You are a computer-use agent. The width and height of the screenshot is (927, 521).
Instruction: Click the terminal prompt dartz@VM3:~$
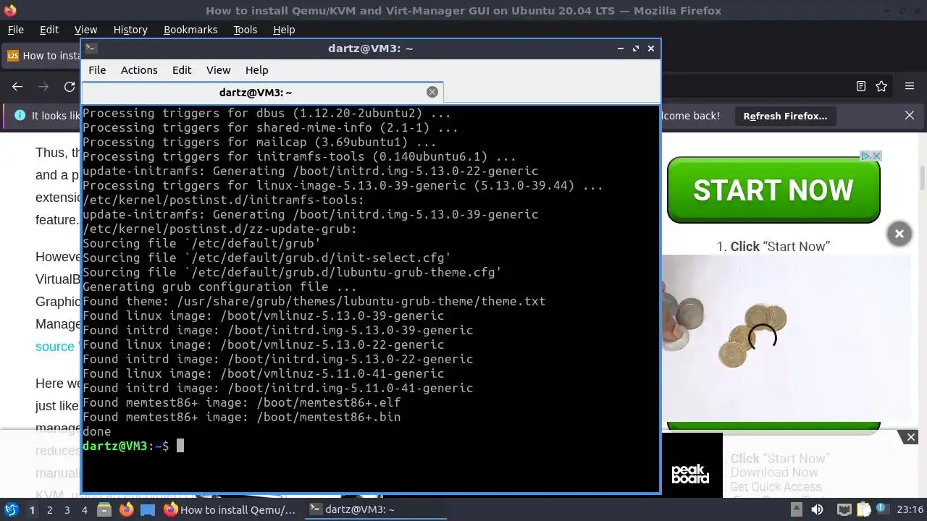pos(126,446)
